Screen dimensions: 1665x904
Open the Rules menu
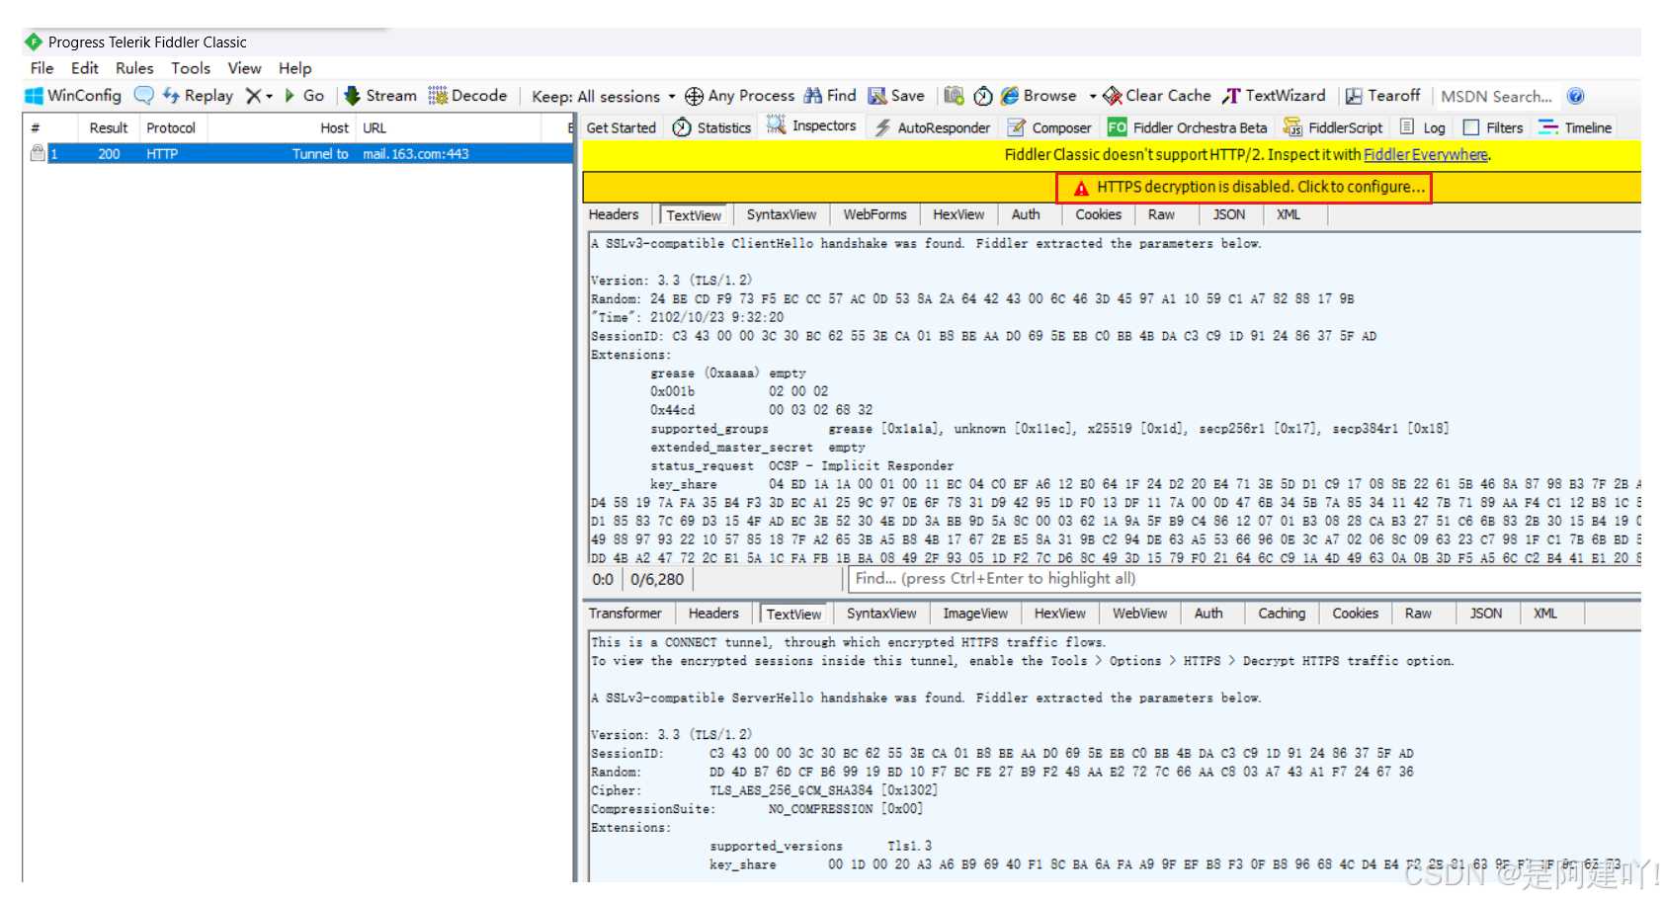(134, 68)
